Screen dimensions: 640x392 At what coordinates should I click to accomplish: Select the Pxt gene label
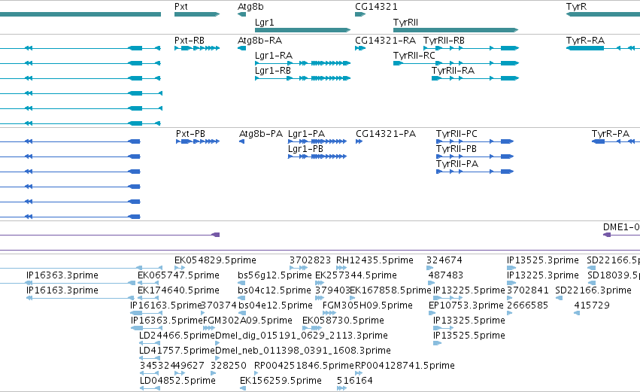180,7
